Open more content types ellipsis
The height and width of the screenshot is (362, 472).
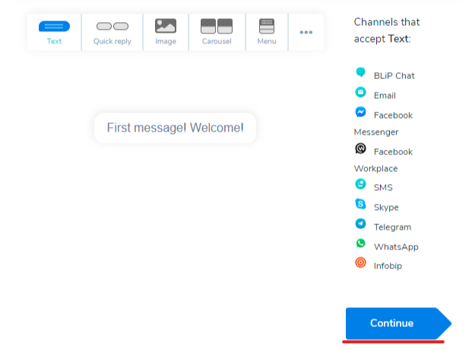306,32
